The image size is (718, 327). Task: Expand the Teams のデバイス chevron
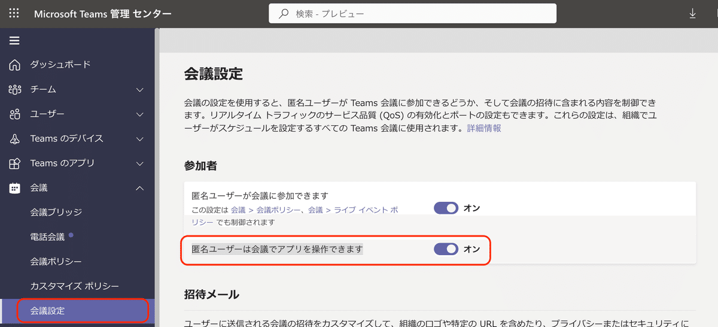(x=140, y=139)
